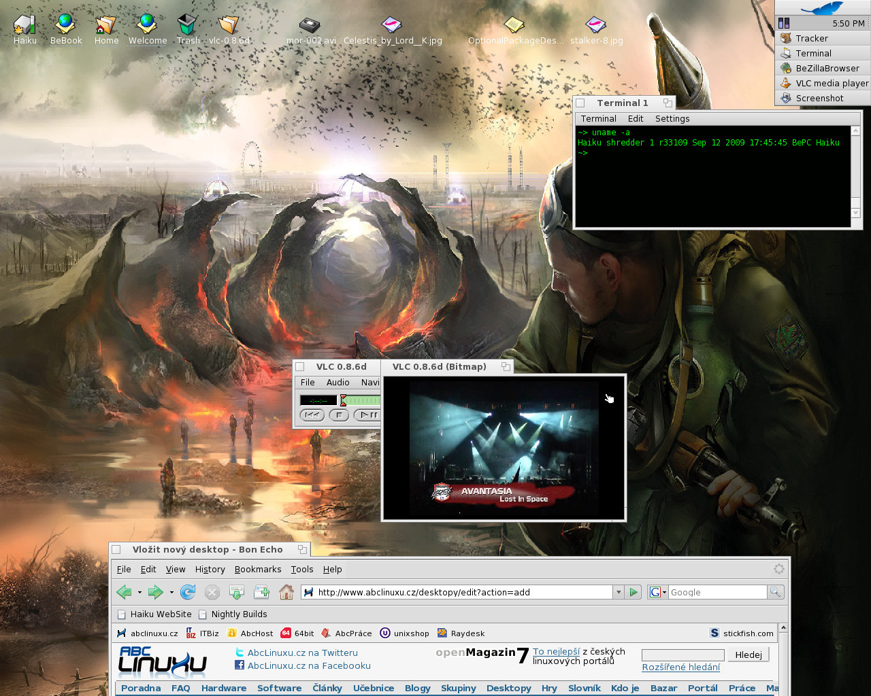Screen dimensions: 871x696
Task: Expand the URL bar history dropdown
Action: pos(619,592)
